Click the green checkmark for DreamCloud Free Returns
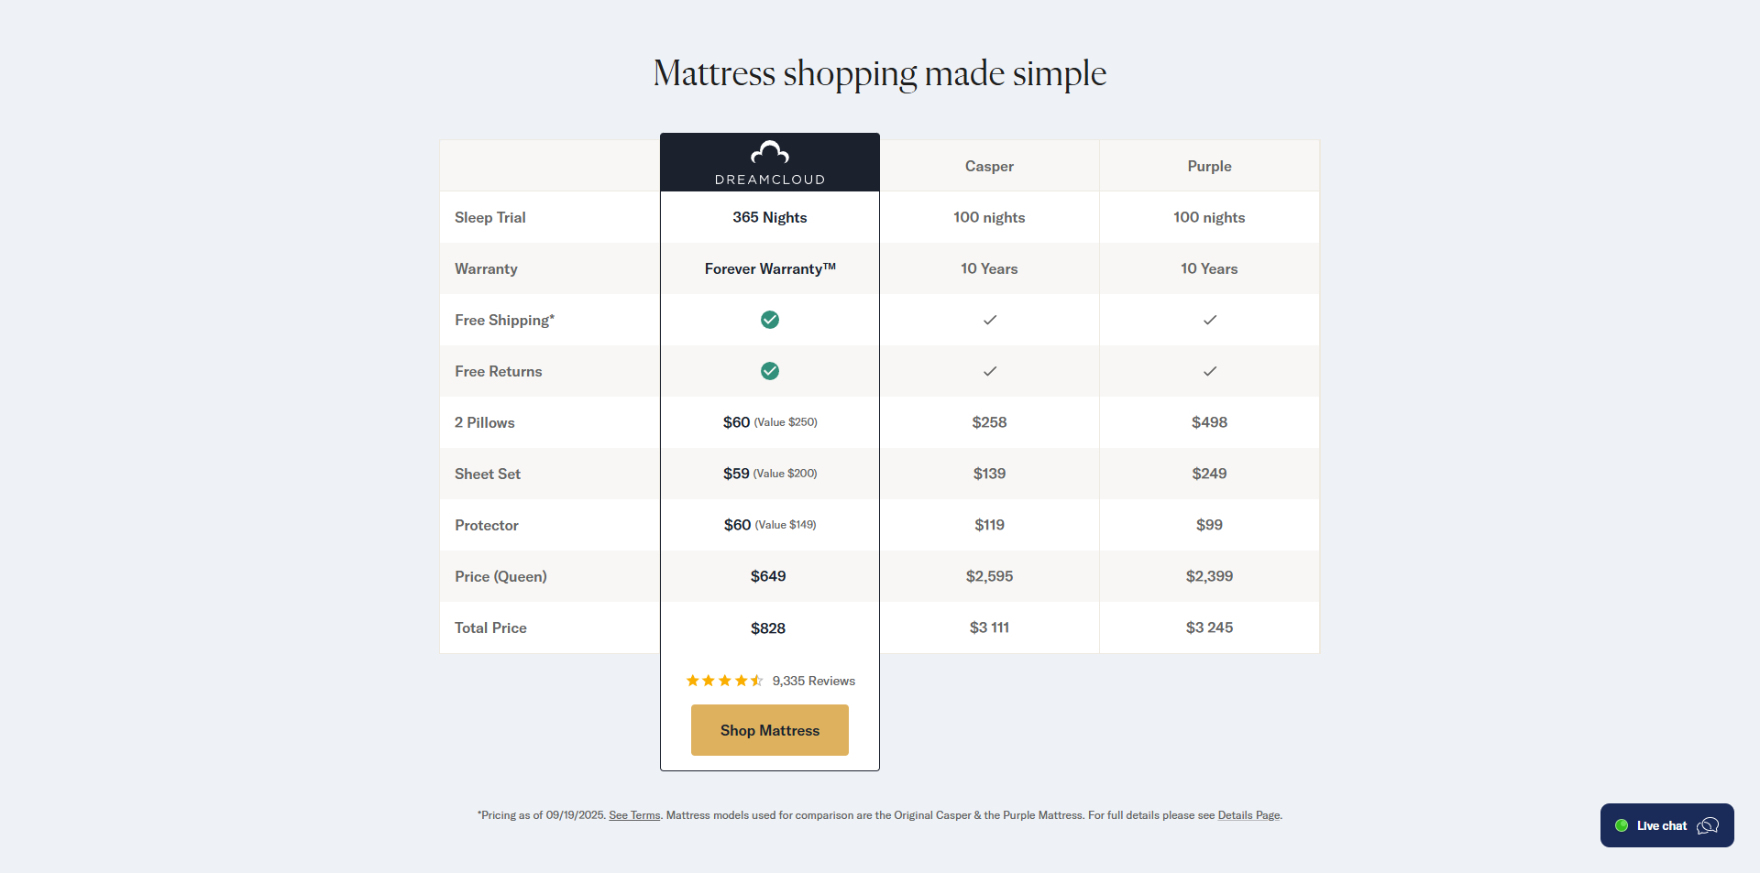 tap(769, 371)
